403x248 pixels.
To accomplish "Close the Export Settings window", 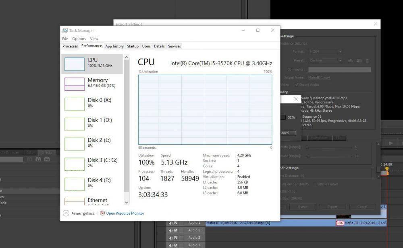I will (x=375, y=24).
